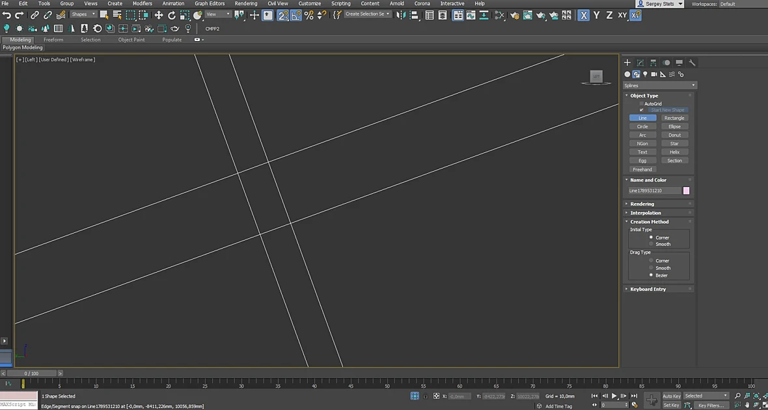
Task: Expand the Interpolation rollout
Action: tap(659, 213)
